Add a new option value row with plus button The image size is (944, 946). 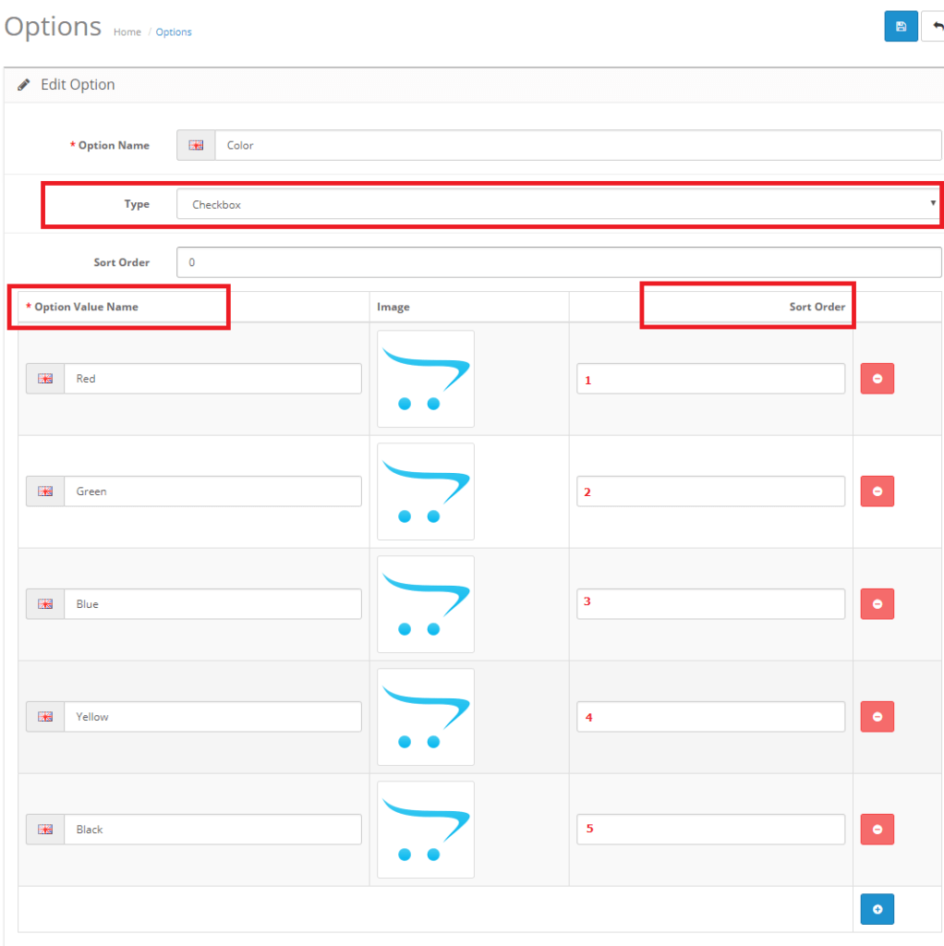coord(877,909)
